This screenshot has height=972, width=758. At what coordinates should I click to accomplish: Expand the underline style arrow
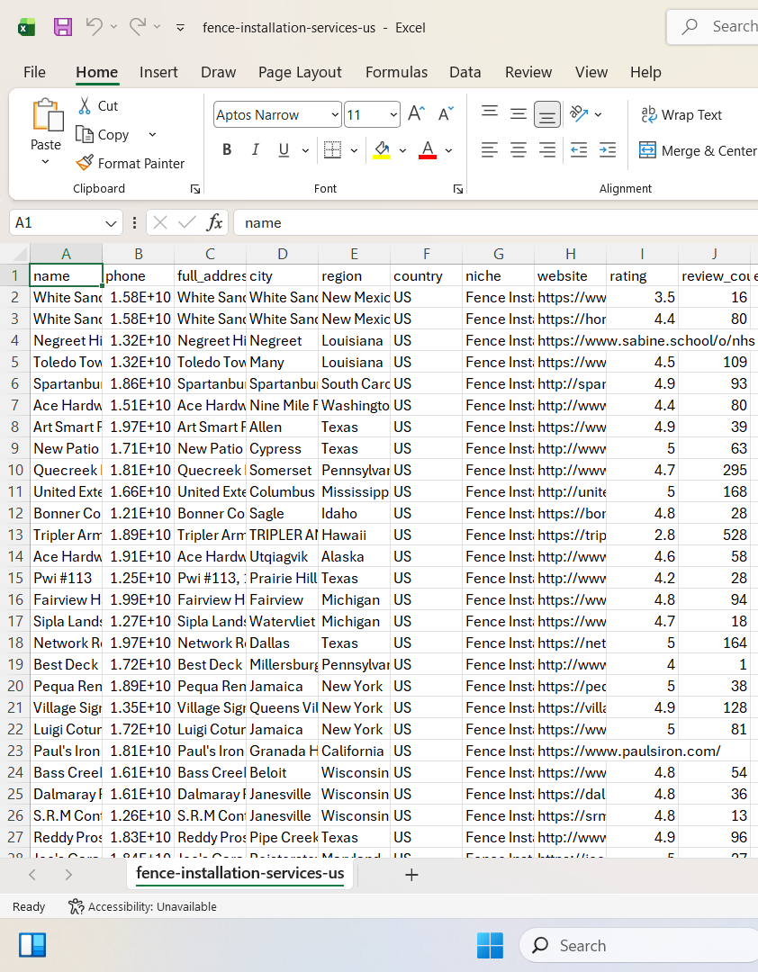click(x=305, y=150)
